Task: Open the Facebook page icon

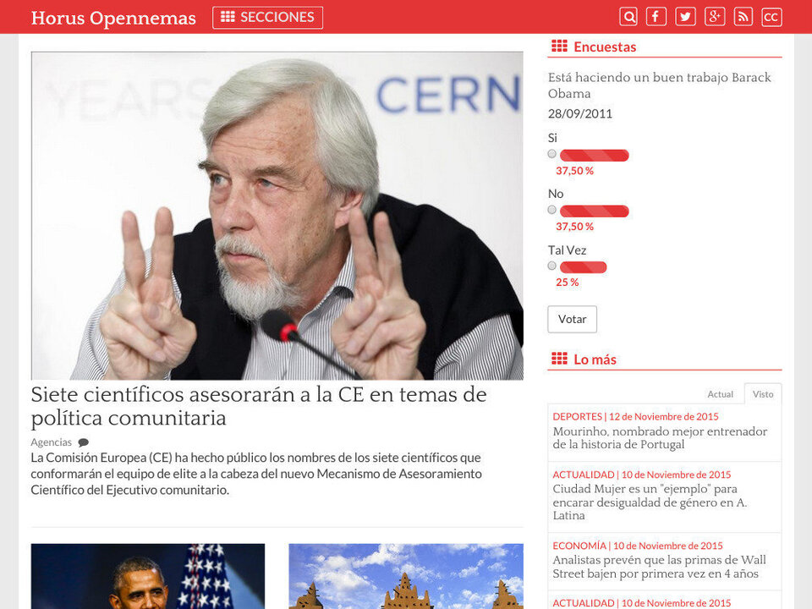Action: 656,17
